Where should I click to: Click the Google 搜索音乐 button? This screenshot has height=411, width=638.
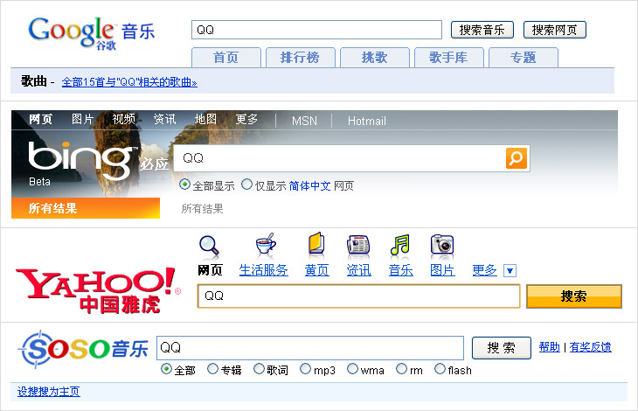point(482,30)
